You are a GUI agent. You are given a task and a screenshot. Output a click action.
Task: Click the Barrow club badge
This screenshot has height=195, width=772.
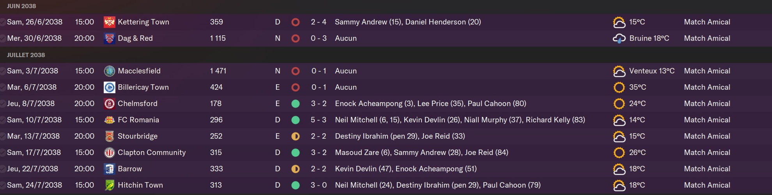click(109, 169)
